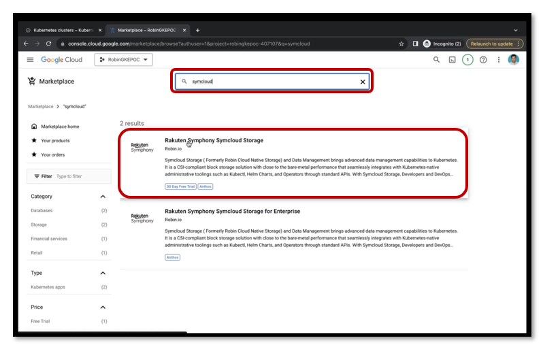Open Your products

click(55, 141)
